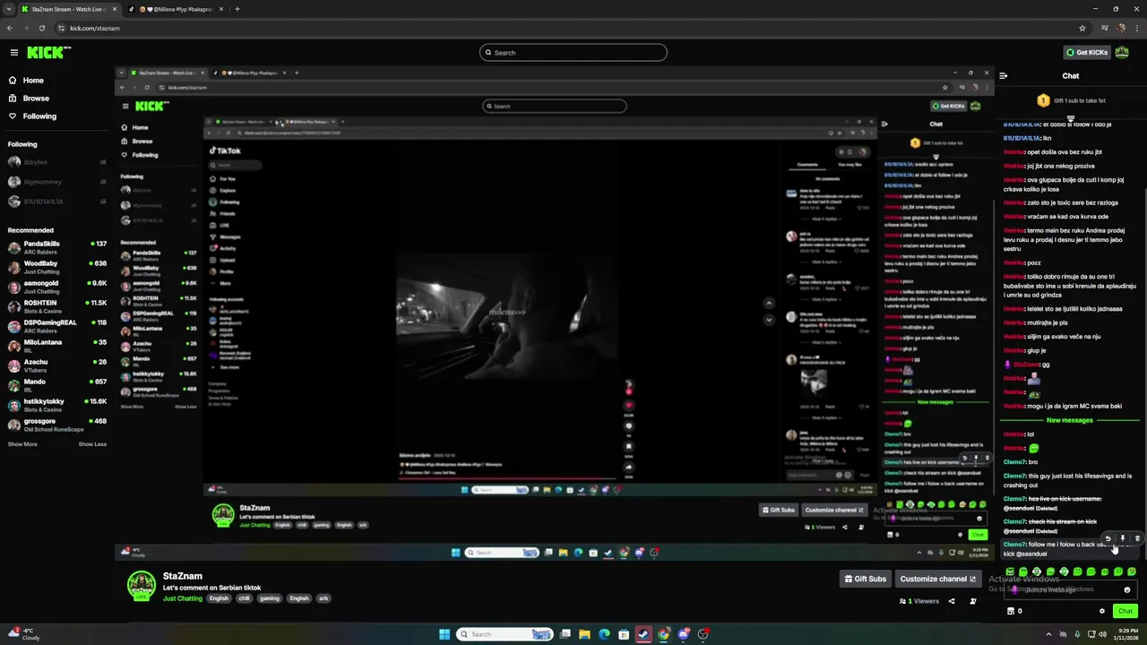Click the green KICK logo in main page header
The image size is (1147, 645).
tap(47, 53)
